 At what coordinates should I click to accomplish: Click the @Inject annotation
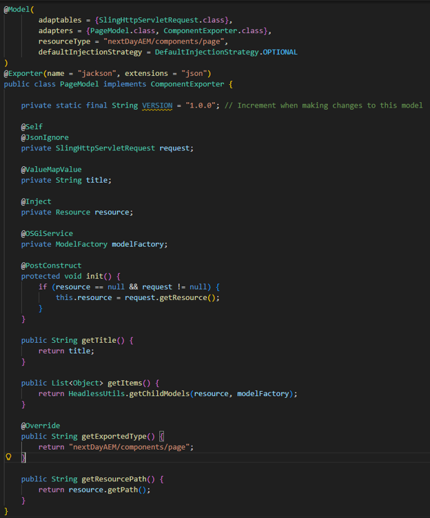point(37,201)
